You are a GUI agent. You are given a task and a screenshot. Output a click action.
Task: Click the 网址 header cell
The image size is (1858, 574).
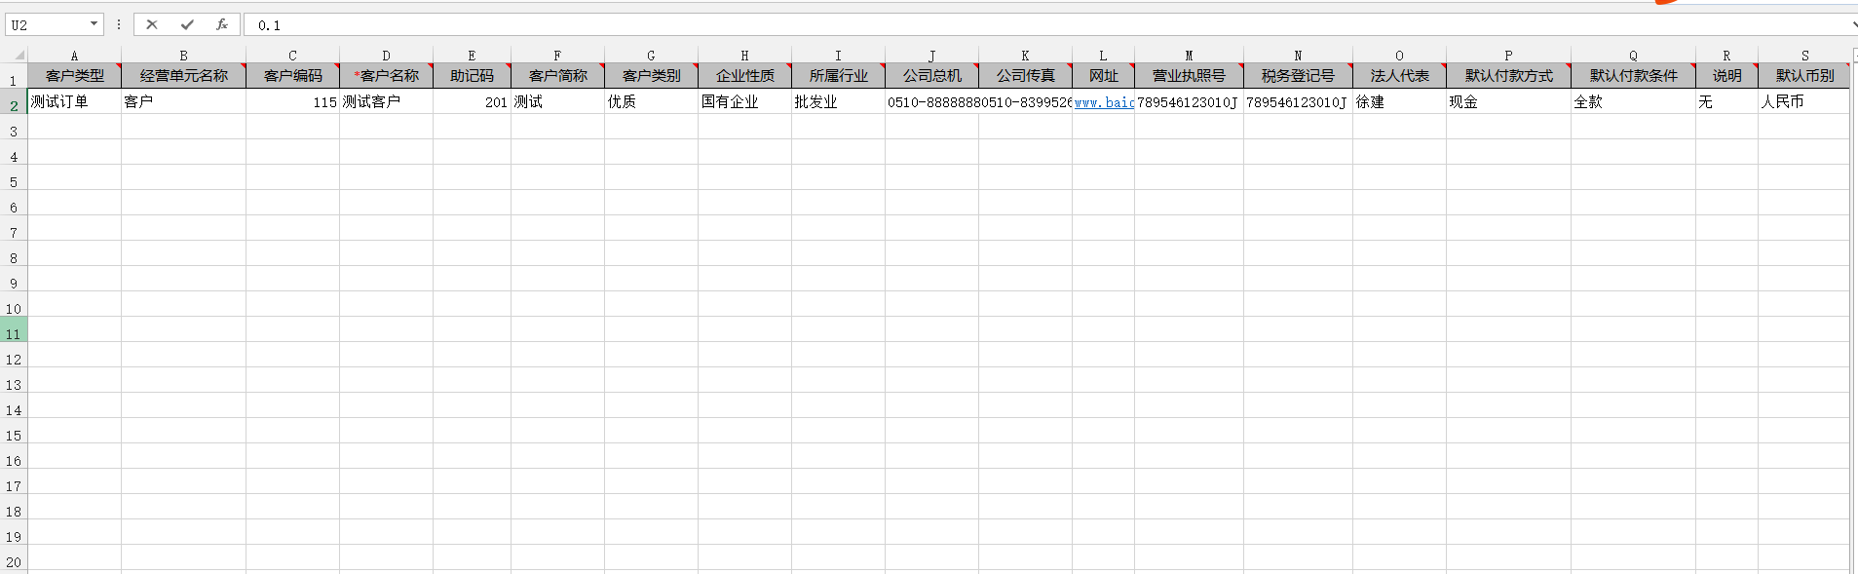1103,75
